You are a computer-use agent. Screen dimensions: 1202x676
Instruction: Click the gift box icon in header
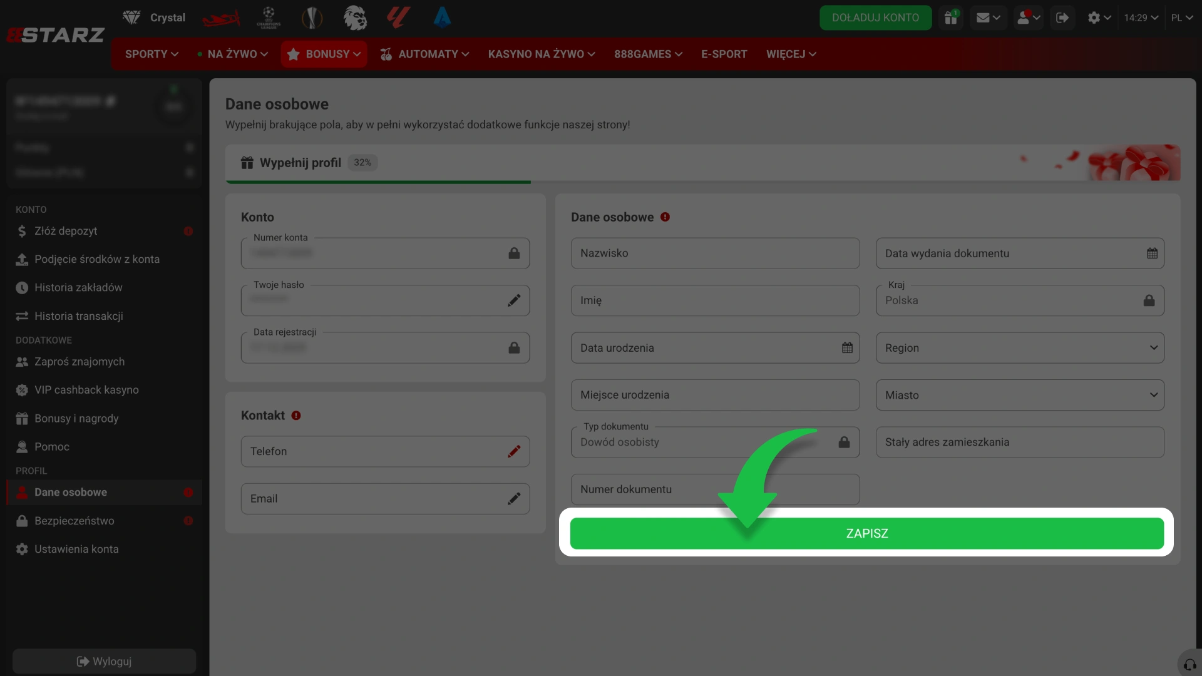coord(951,18)
